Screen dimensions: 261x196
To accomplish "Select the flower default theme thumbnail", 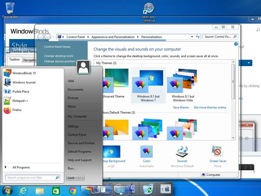I will [183, 129].
